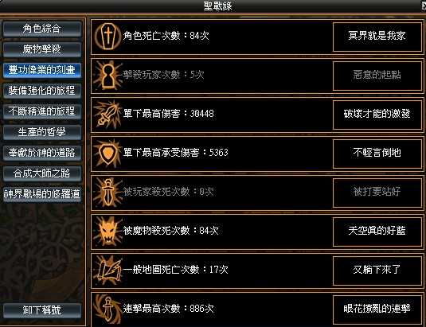
Task: Click the demon mask monster death icon
Action: (107, 232)
